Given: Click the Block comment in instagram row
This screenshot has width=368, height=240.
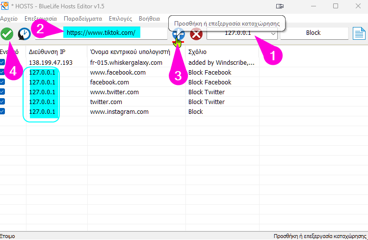Looking at the screenshot, I should [x=195, y=112].
